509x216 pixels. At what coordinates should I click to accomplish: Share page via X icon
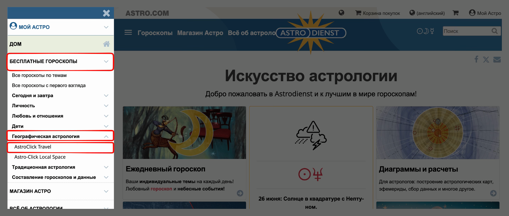[x=486, y=59]
